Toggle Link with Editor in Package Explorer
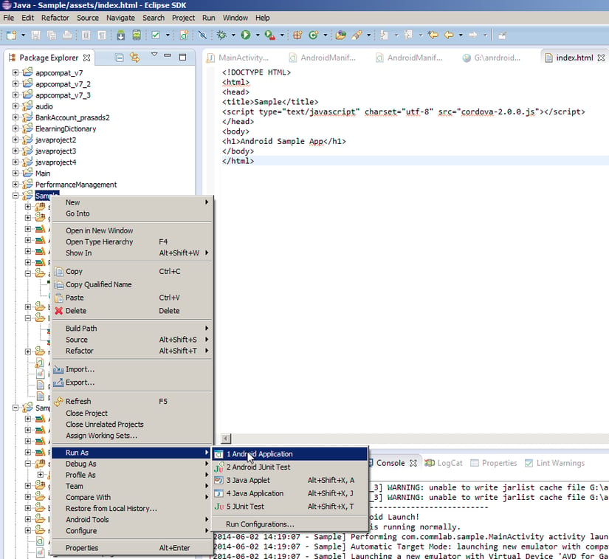Image resolution: width=609 pixels, height=559 pixels. point(135,58)
